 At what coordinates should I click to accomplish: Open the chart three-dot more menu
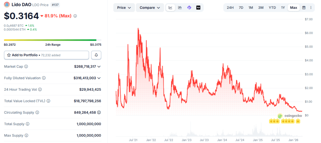point(311,8)
